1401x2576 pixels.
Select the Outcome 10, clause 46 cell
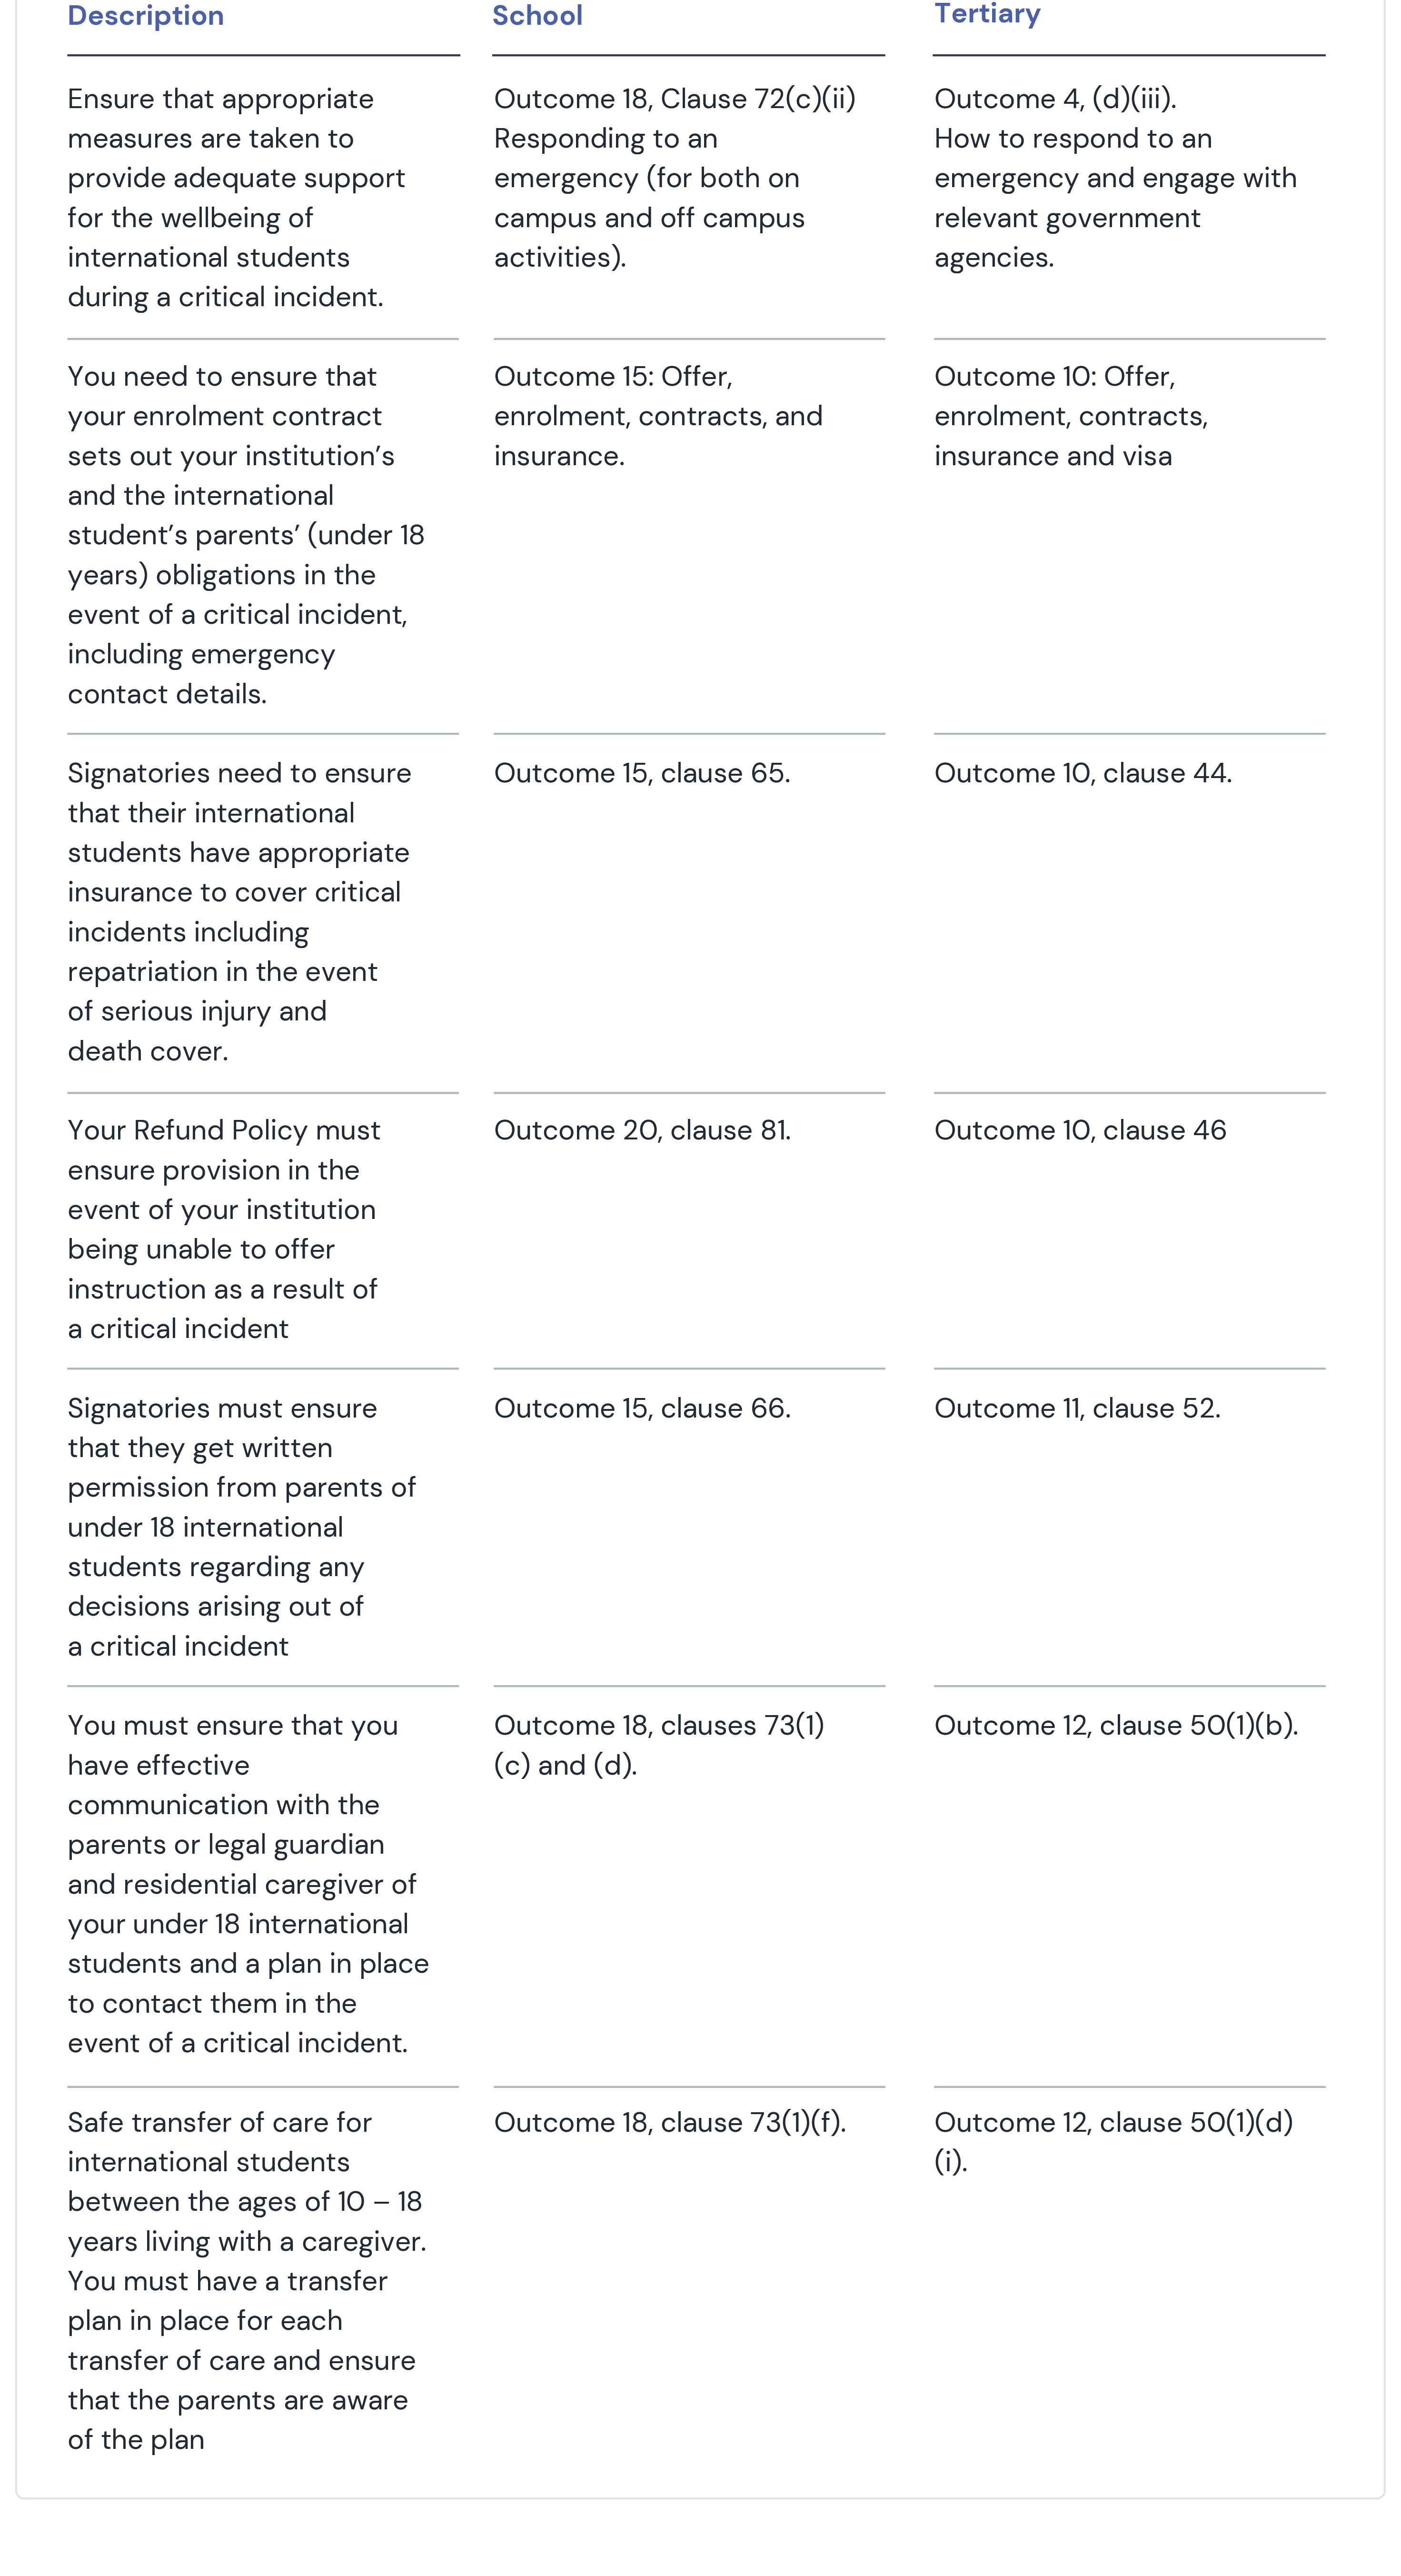click(1080, 1130)
